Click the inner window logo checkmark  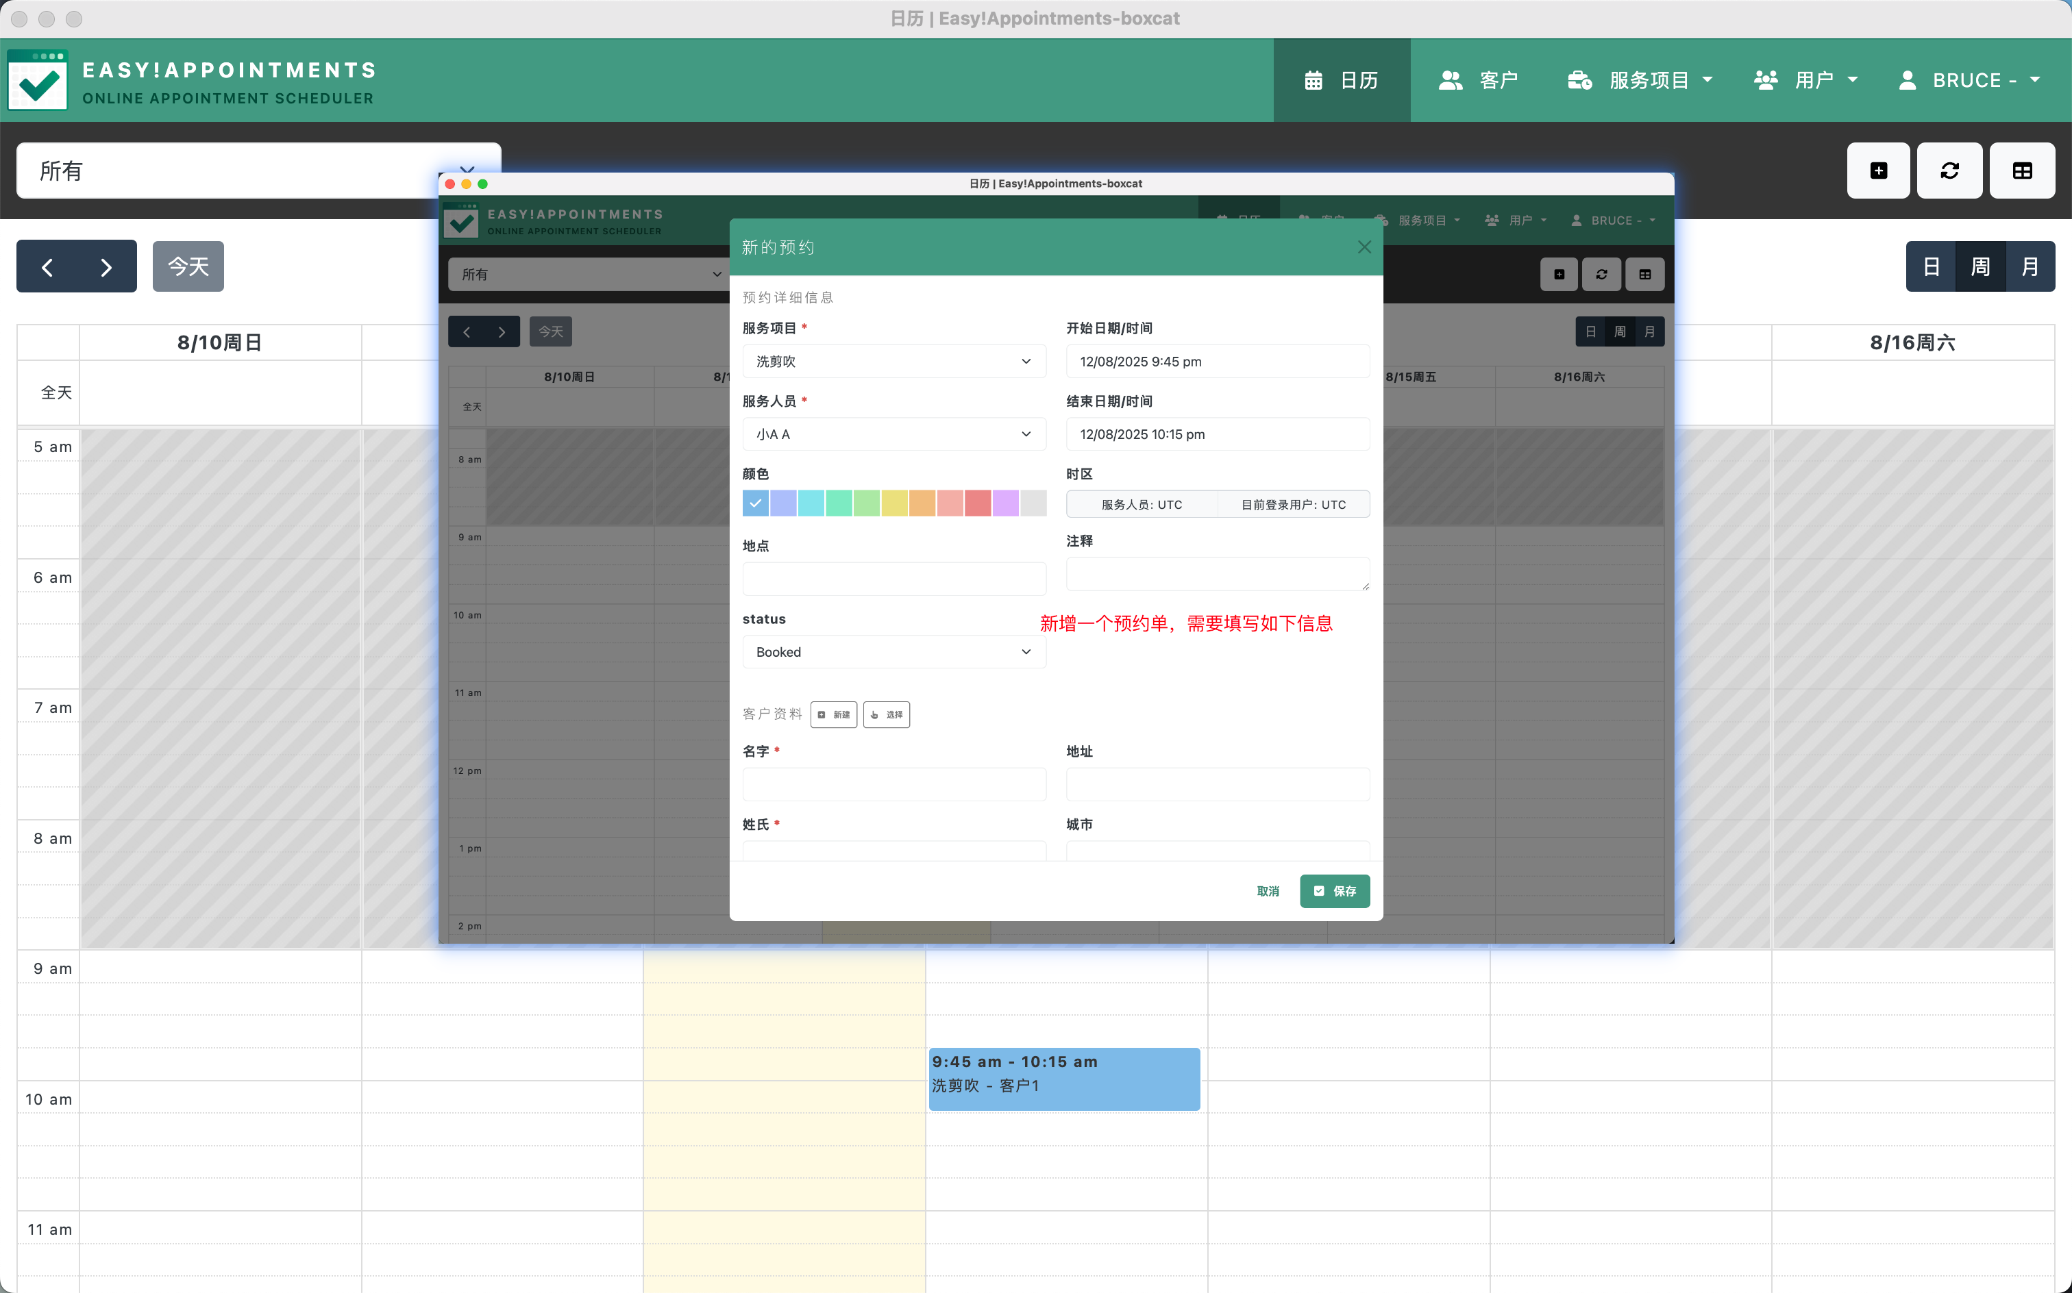pos(461,221)
